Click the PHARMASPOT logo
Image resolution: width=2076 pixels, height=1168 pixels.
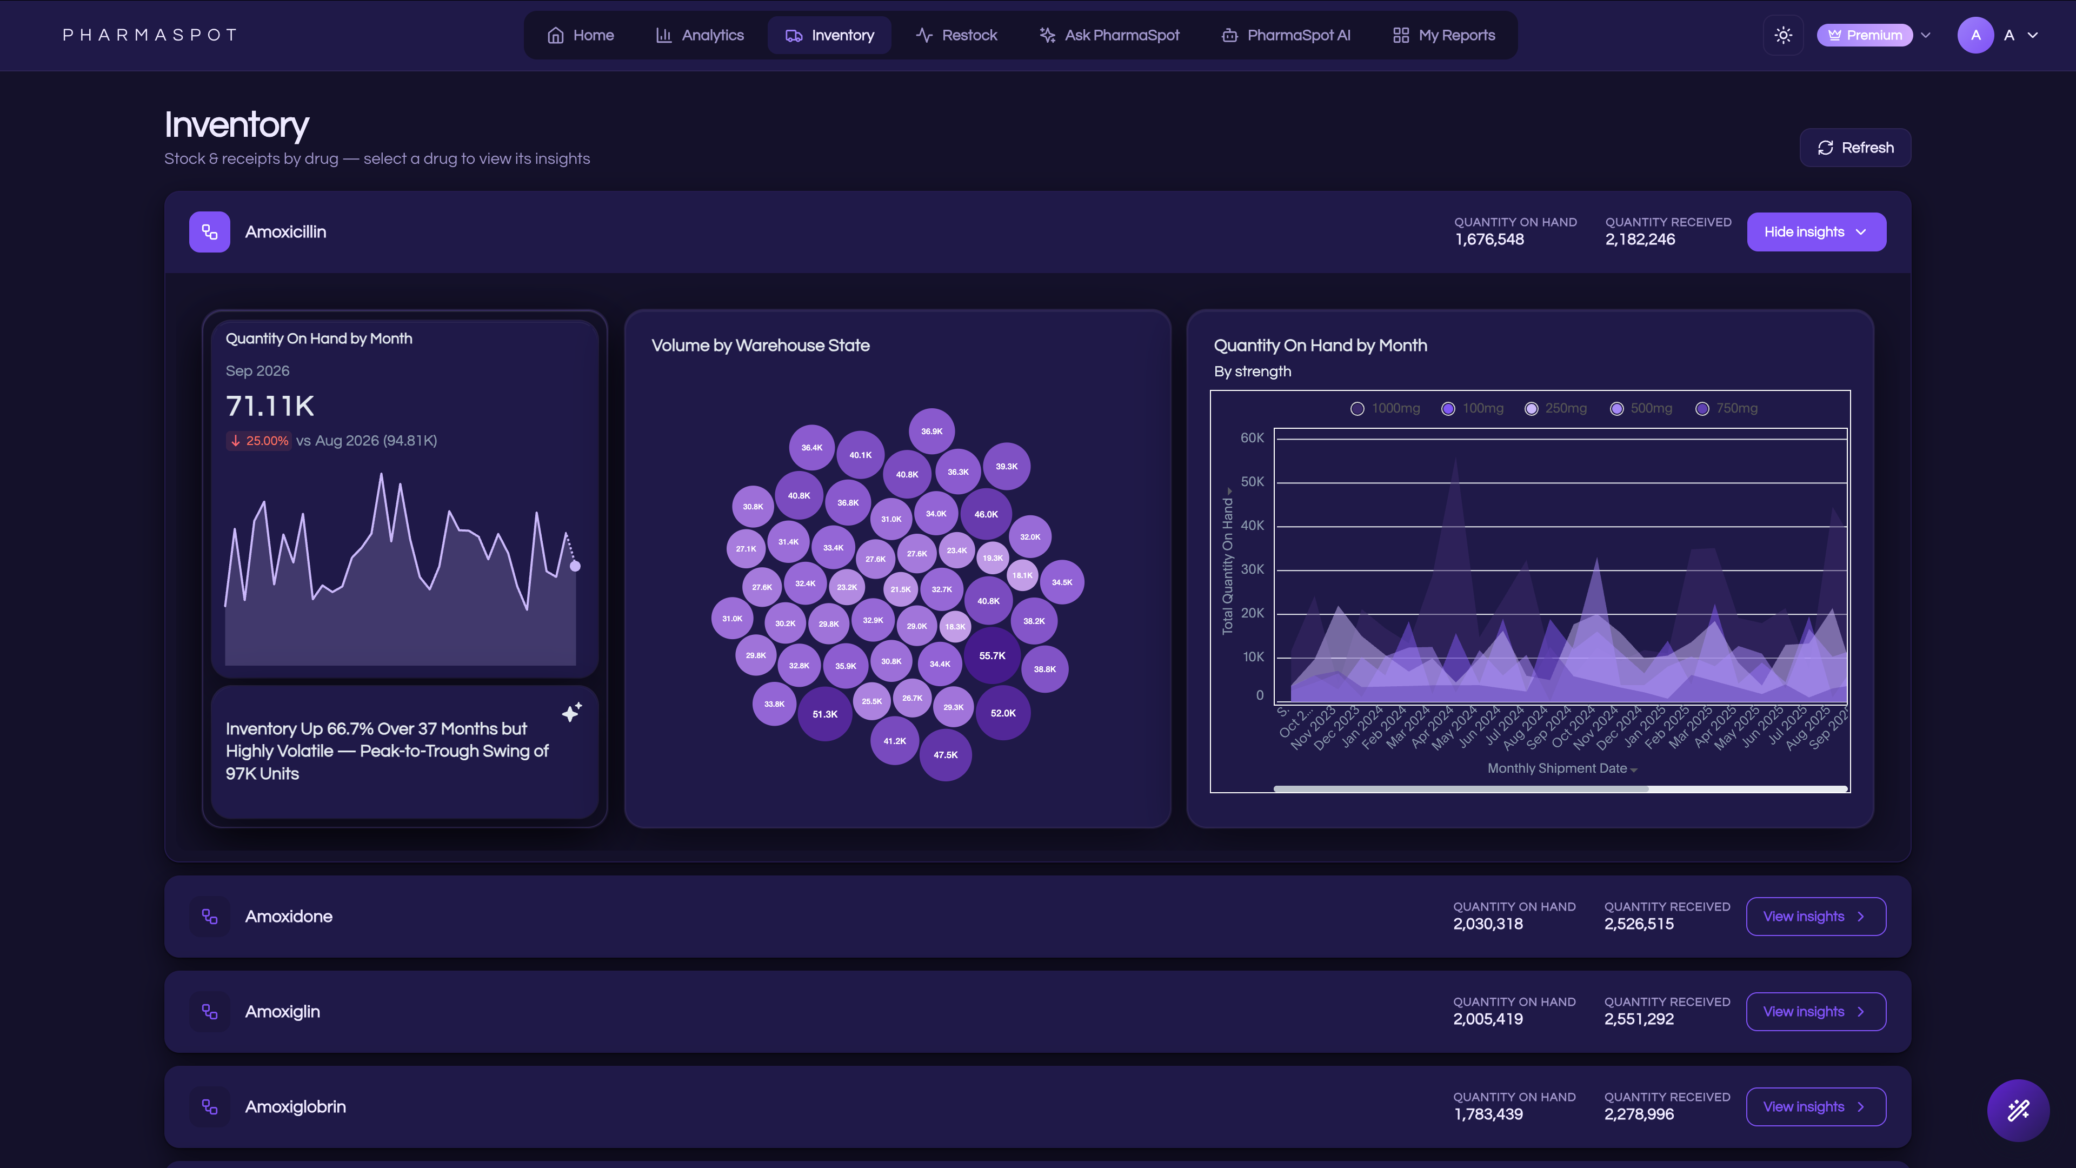point(150,35)
